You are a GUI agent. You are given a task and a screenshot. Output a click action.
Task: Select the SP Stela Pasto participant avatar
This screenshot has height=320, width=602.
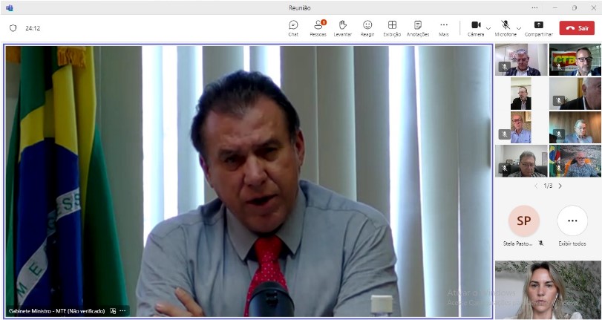(x=523, y=221)
